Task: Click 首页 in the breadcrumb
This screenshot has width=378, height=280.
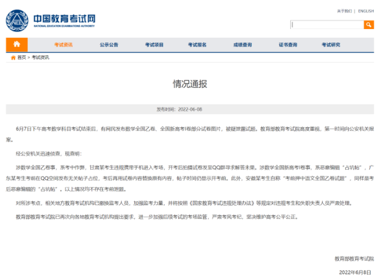Action: click(x=22, y=58)
